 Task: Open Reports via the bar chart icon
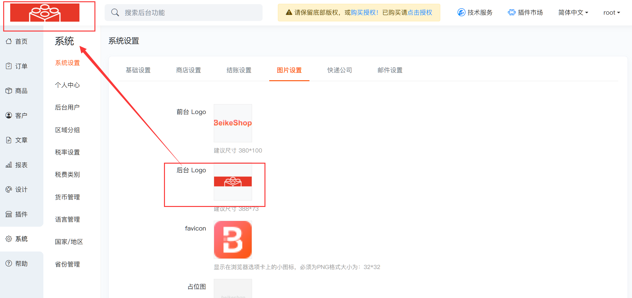pyautogui.click(x=9, y=165)
